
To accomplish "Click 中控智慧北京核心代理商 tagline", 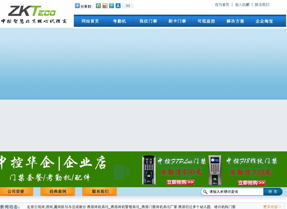I will coord(34,21).
